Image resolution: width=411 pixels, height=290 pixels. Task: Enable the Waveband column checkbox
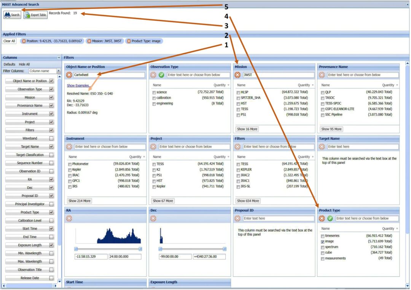[x=51, y=139]
